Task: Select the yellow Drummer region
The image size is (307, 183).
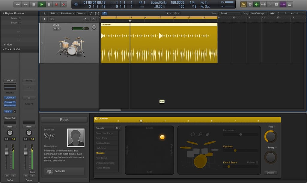Action: [159, 43]
